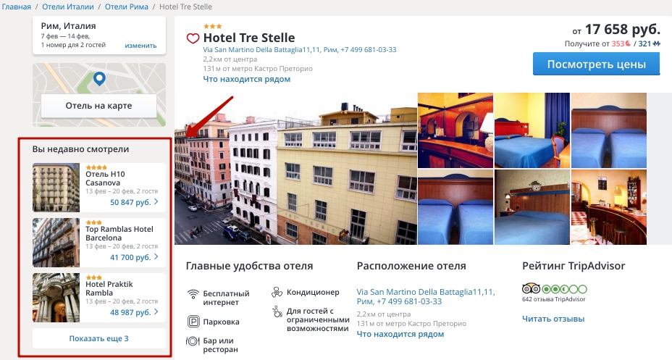Go to Отели Рима breadcrumb

tap(127, 7)
